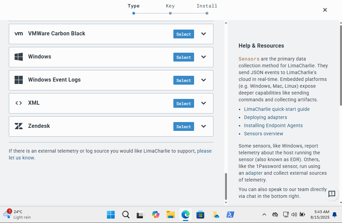Close the sensor wizard with the X
The width and height of the screenshot is (342, 223).
325,10
